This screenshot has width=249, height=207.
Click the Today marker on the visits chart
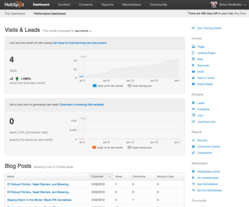pyautogui.click(x=83, y=57)
